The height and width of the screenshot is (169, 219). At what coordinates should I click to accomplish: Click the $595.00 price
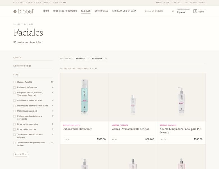[198, 139]
